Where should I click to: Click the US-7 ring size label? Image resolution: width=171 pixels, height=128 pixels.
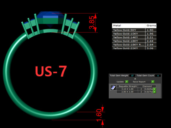point(51,71)
